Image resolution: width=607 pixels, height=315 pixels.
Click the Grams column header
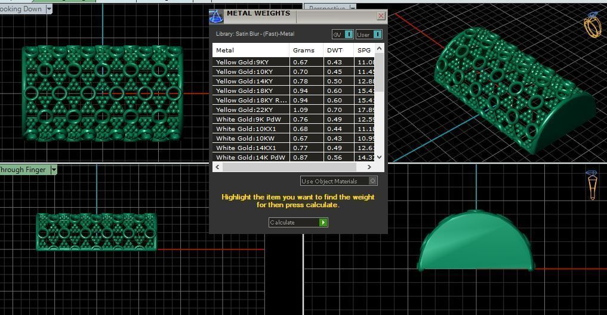coord(306,50)
